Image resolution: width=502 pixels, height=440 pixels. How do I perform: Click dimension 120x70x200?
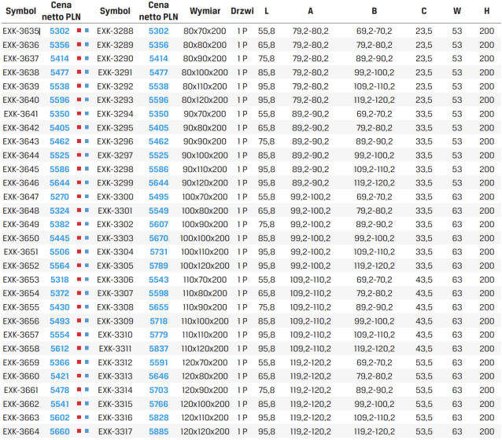pyautogui.click(x=205, y=362)
